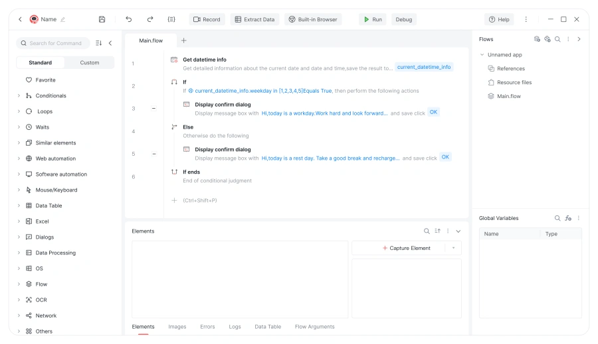Switch to the Logs tab
This screenshot has width=598, height=344.
point(235,327)
